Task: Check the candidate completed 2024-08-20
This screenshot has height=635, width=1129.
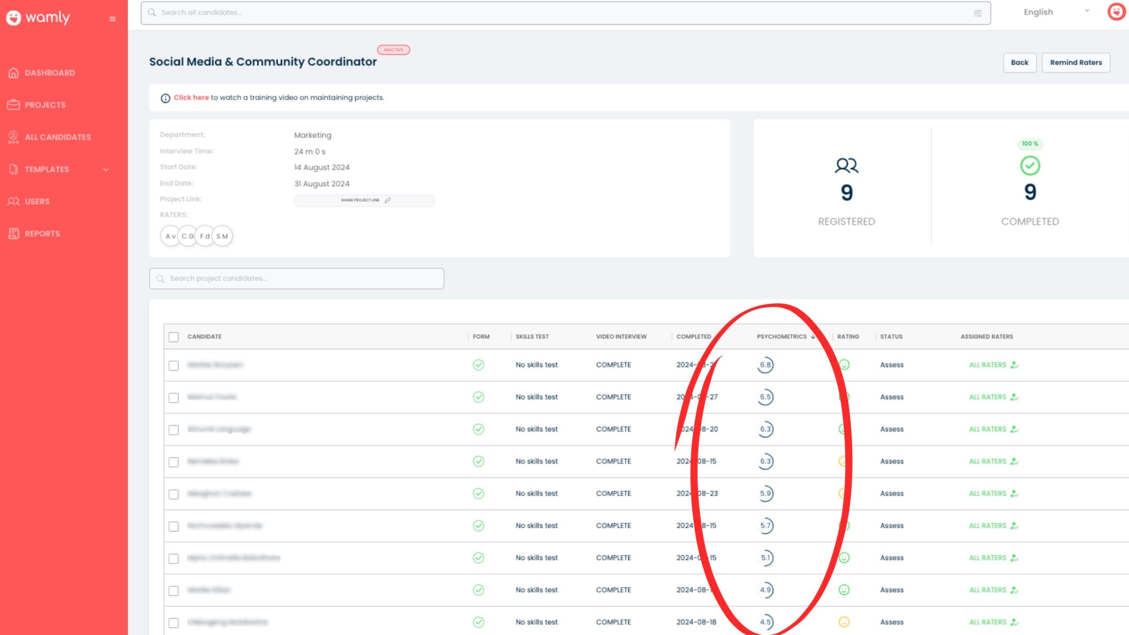Action: click(174, 430)
